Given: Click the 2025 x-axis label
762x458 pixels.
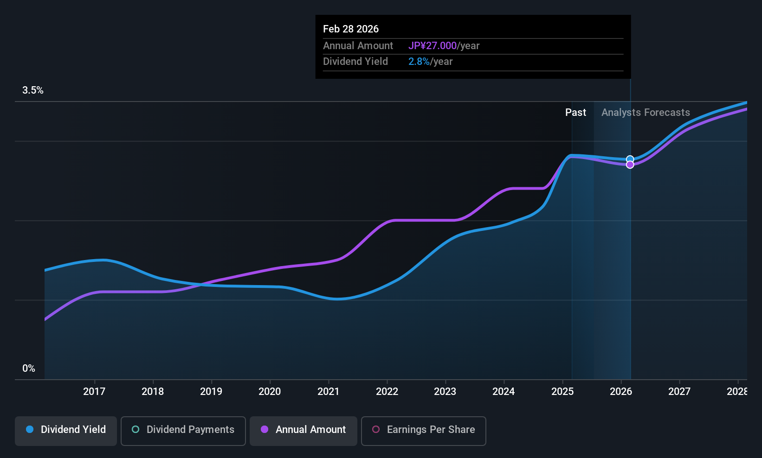Looking at the screenshot, I should click(x=562, y=392).
